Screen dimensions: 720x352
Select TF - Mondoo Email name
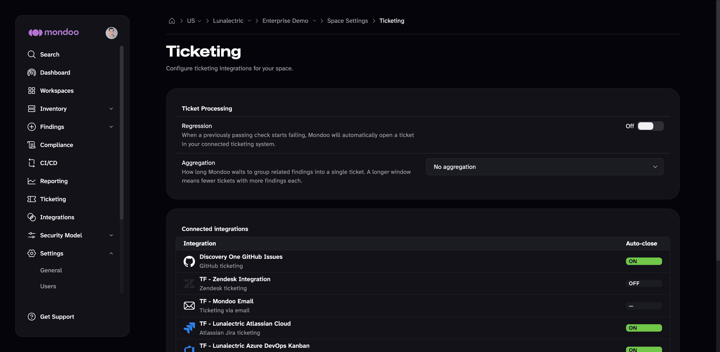pos(226,301)
